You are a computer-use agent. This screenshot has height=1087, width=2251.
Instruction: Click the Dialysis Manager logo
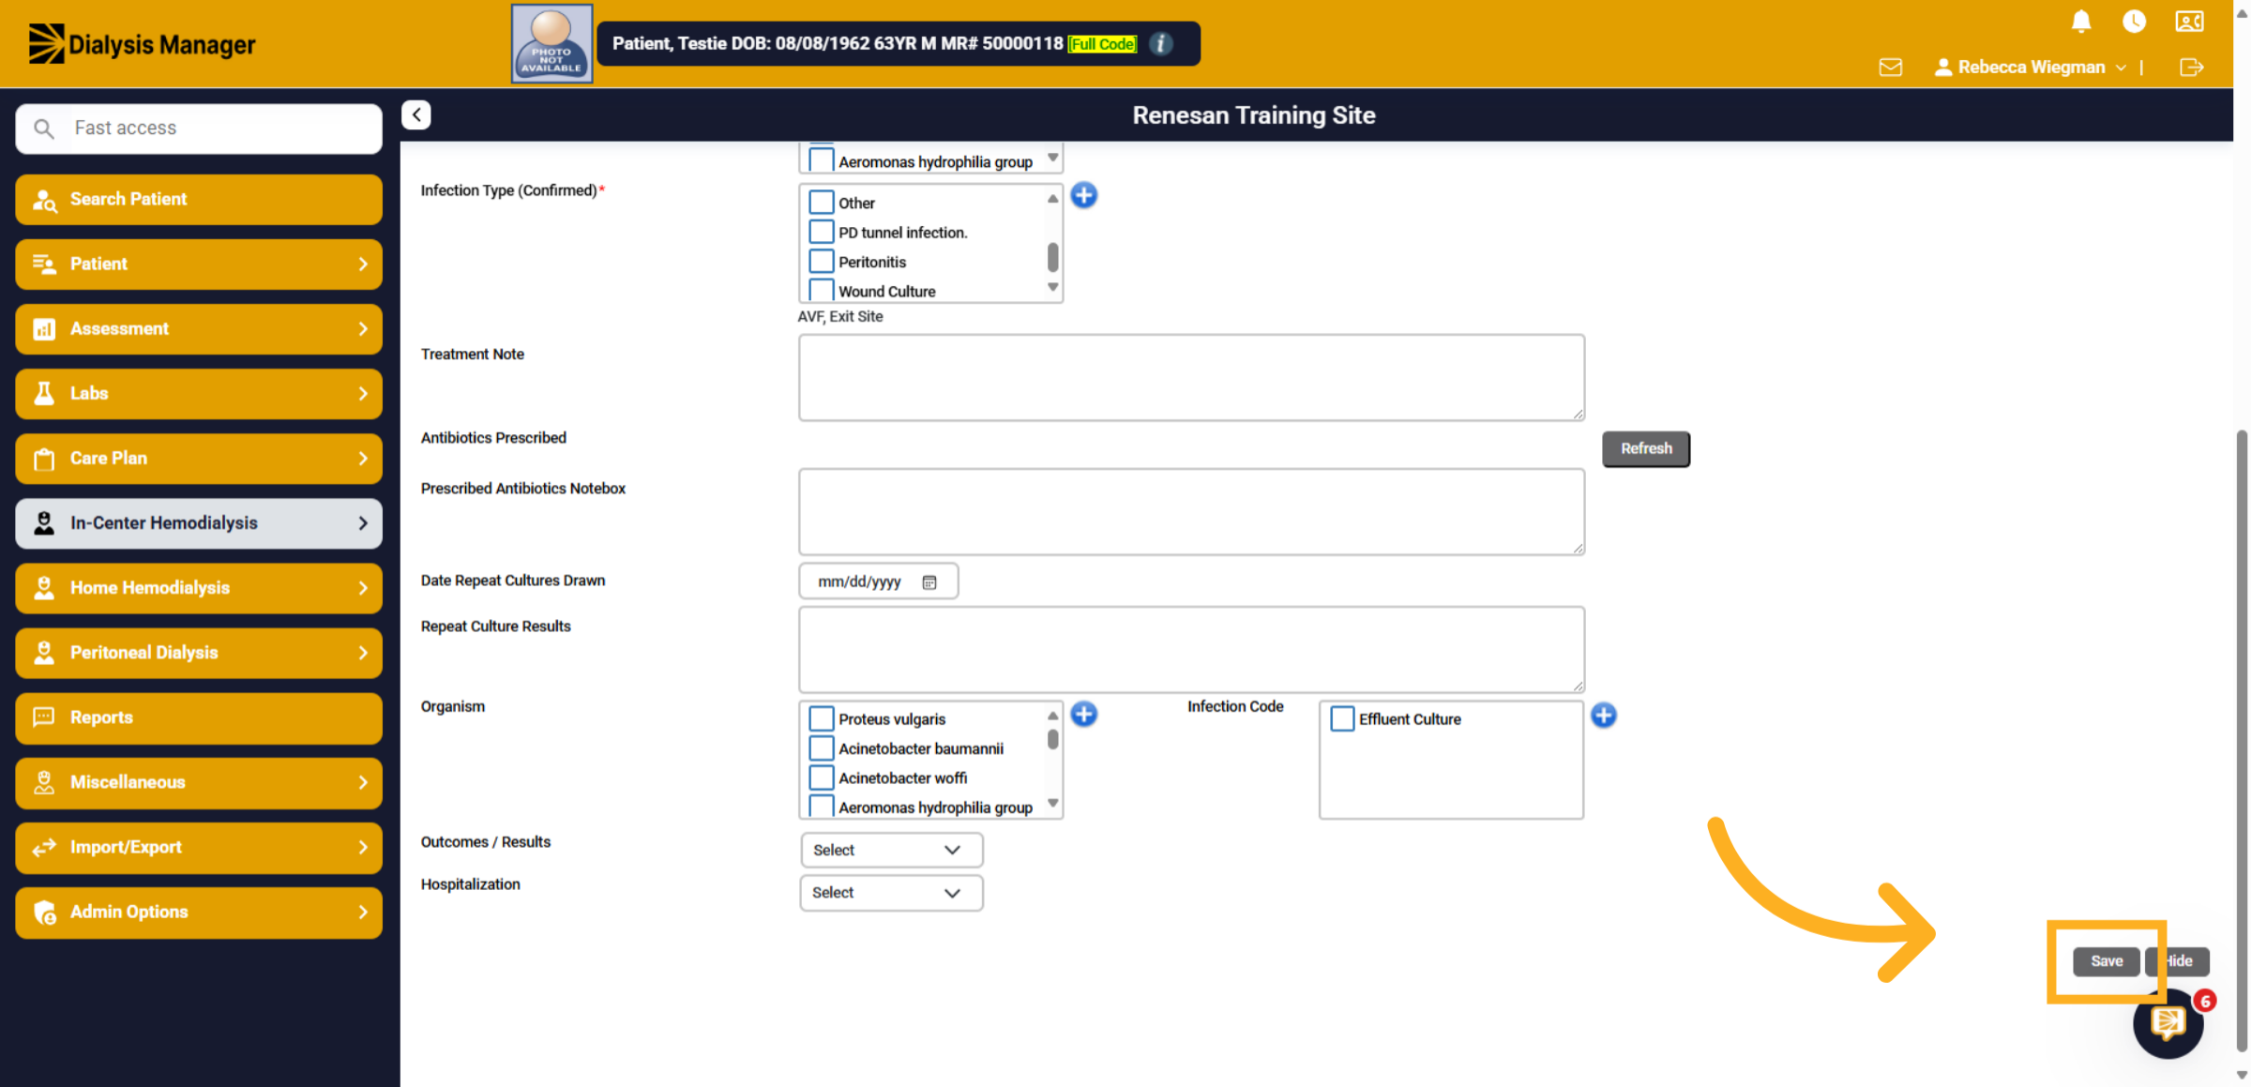click(x=142, y=44)
